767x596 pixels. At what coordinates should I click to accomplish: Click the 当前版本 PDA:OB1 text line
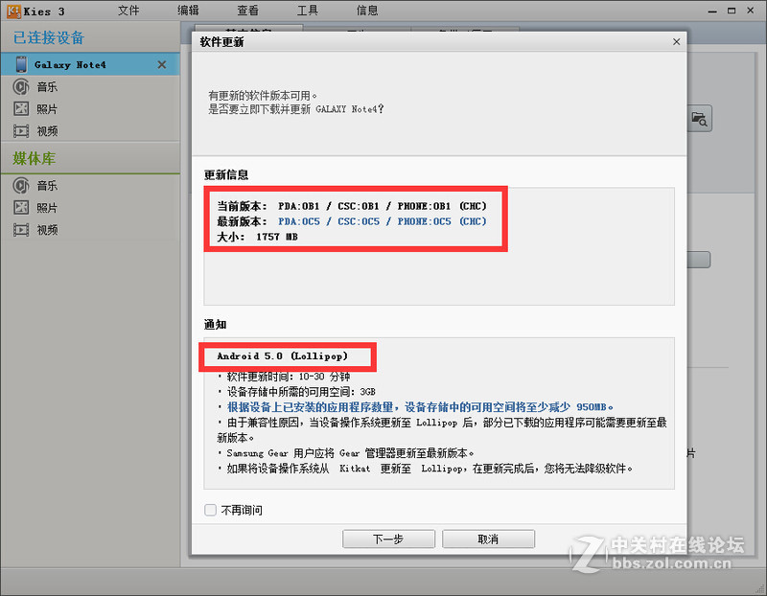pos(352,206)
